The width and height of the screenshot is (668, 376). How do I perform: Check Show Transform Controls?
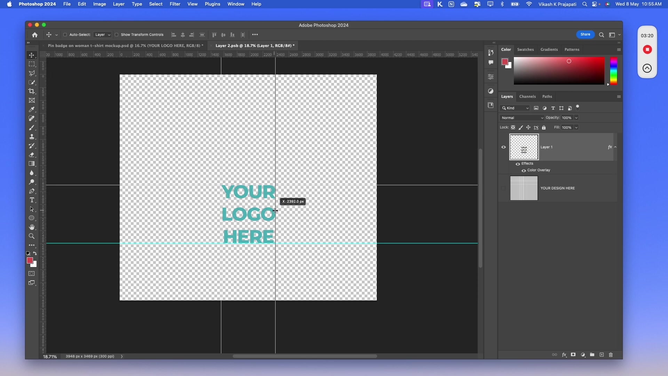117,35
